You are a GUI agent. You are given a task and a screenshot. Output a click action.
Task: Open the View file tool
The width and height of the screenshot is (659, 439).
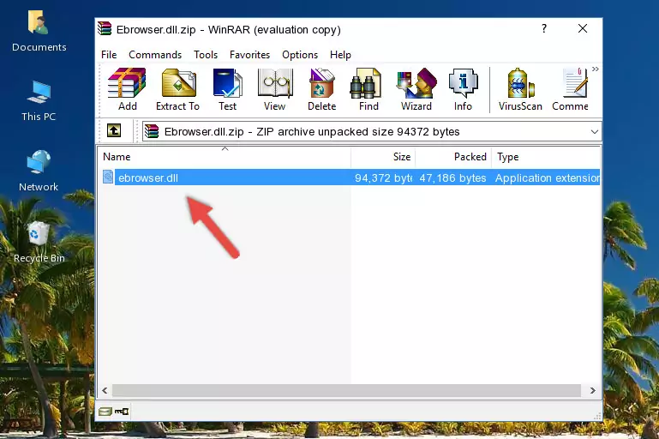(x=275, y=89)
